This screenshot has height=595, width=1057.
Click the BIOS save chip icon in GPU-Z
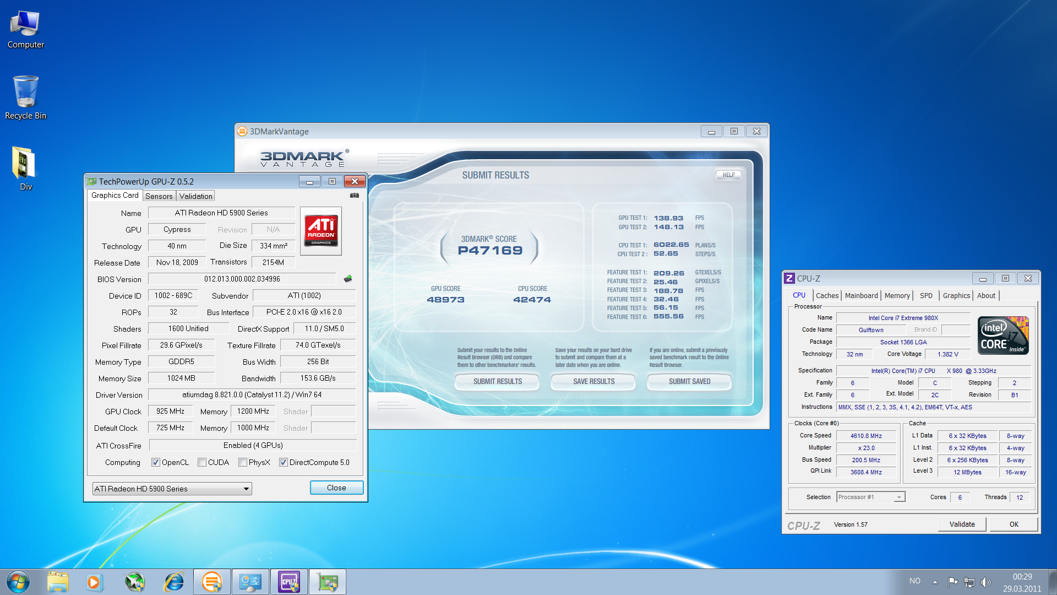coord(348,279)
